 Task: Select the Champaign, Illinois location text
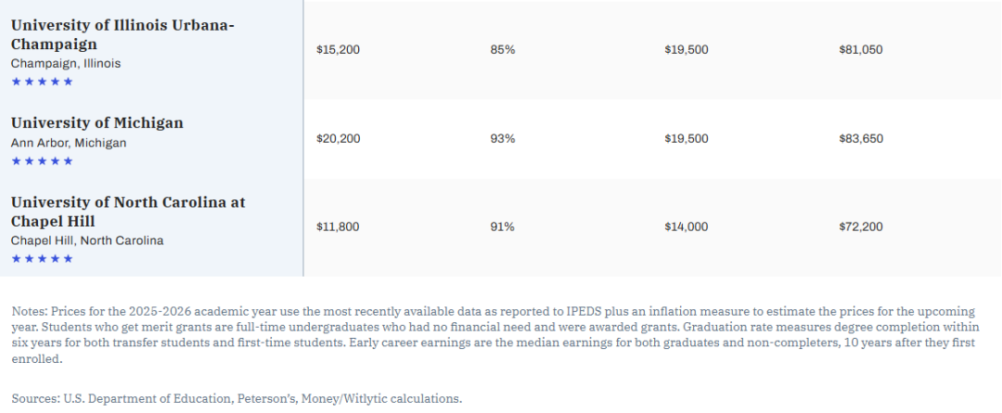[66, 63]
